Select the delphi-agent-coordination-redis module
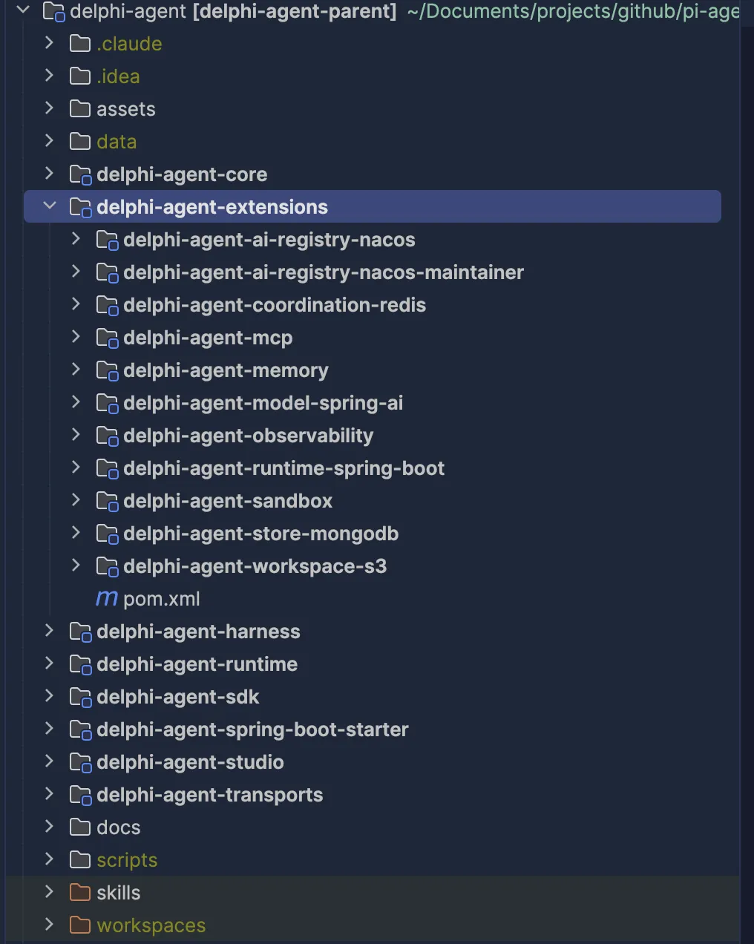Screen dimensions: 754x944 pos(275,305)
